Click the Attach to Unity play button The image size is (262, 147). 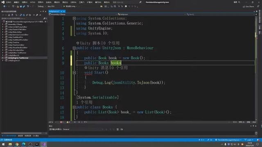tap(70, 7)
